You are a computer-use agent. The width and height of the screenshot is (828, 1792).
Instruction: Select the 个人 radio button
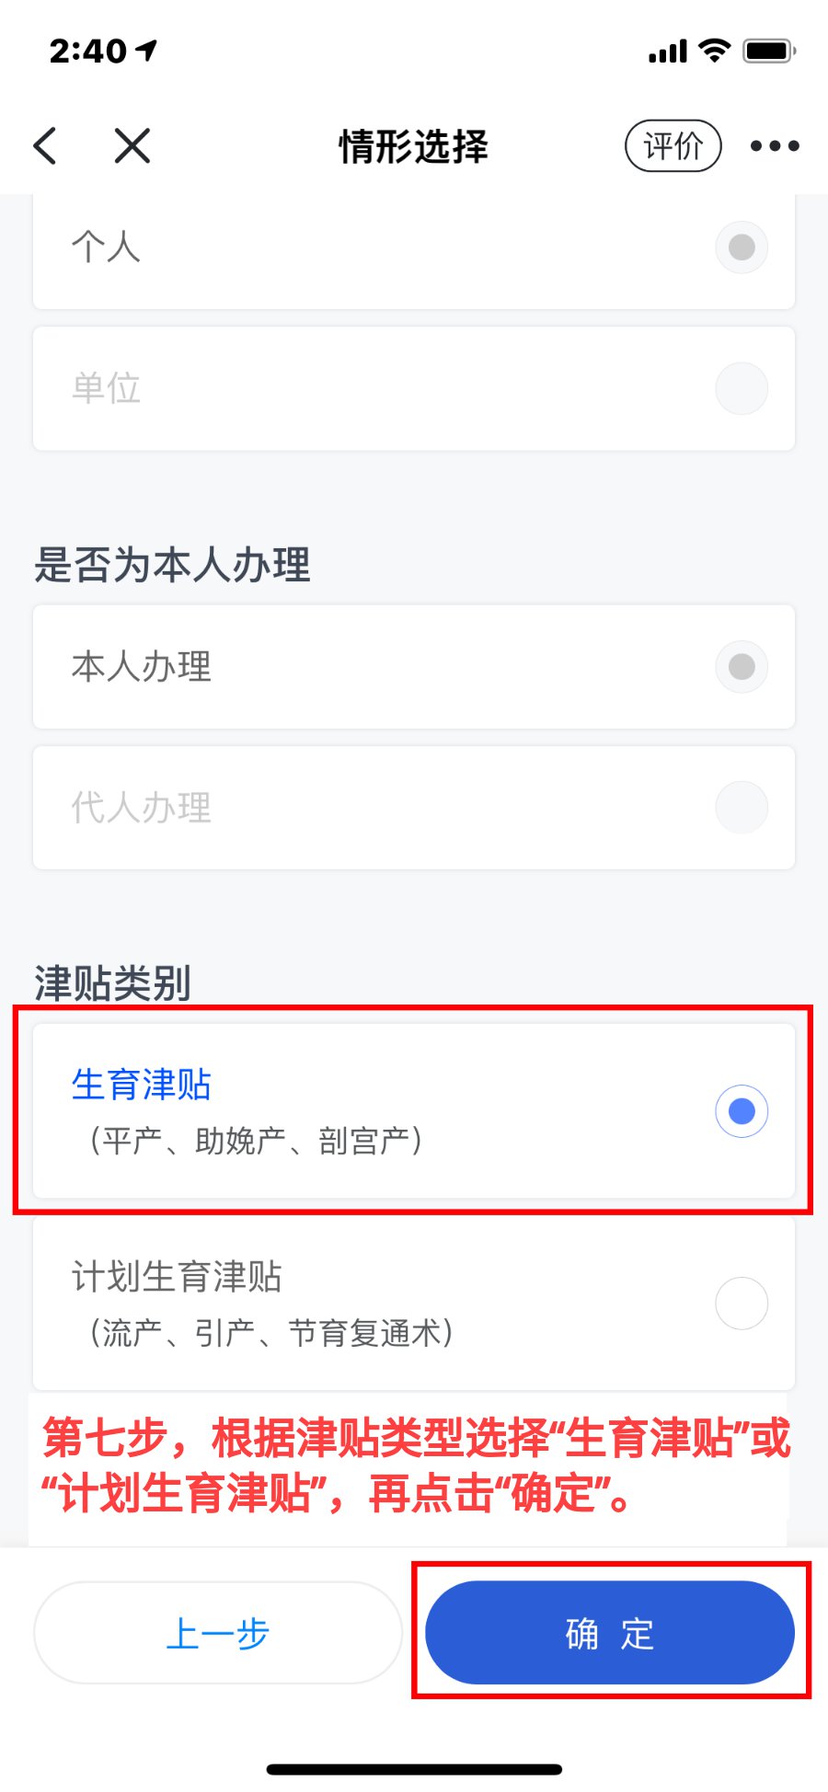point(742,247)
